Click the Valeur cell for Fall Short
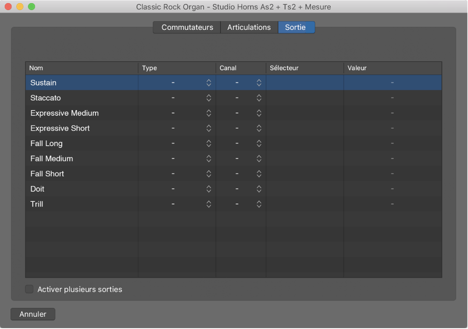 (x=392, y=174)
